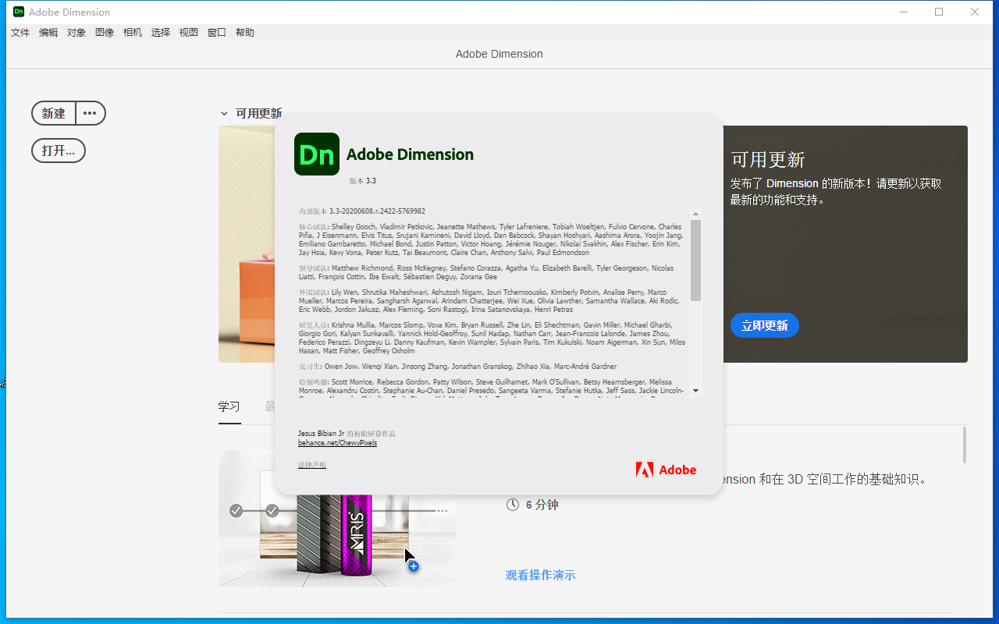The width and height of the screenshot is (999, 624).
Task: Switch to the 学习 tab
Action: point(229,406)
